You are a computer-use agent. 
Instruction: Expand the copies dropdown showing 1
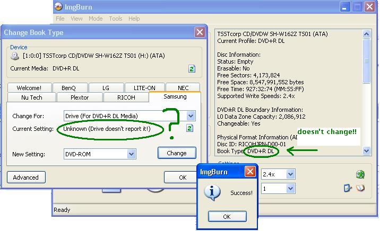pos(290,189)
